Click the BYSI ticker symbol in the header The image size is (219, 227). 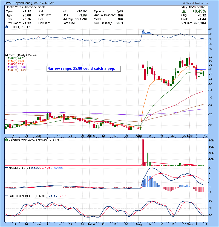click(x=8, y=3)
